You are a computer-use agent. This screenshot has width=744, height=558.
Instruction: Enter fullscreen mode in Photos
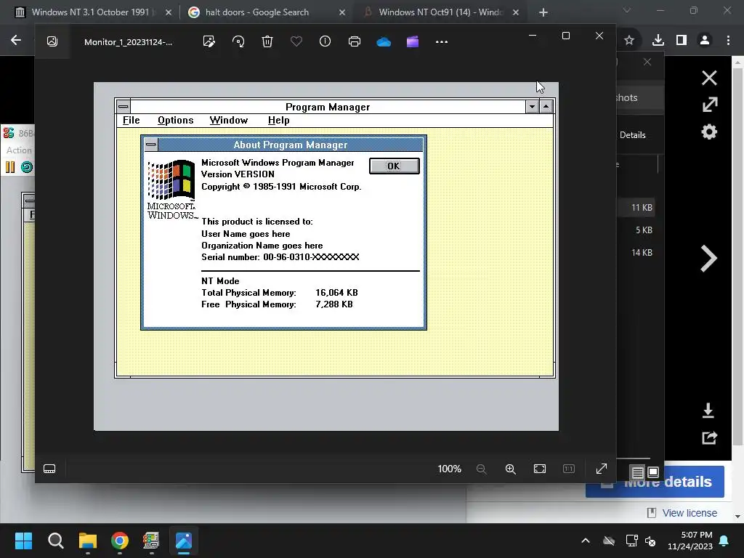pyautogui.click(x=602, y=469)
